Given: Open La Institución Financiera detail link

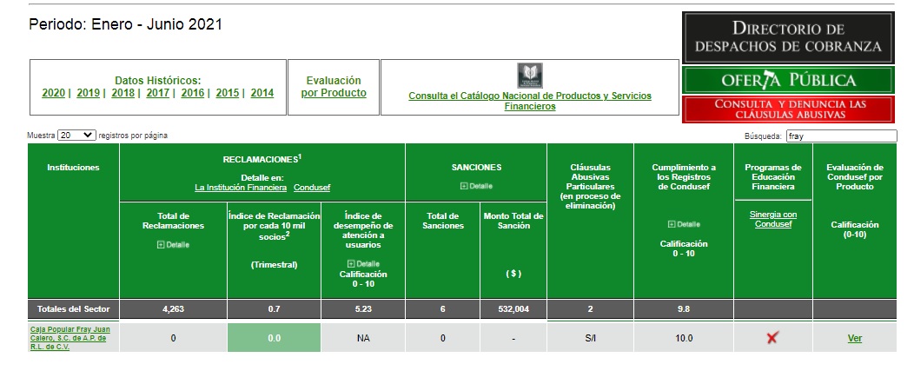Looking at the screenshot, I should pos(241,188).
